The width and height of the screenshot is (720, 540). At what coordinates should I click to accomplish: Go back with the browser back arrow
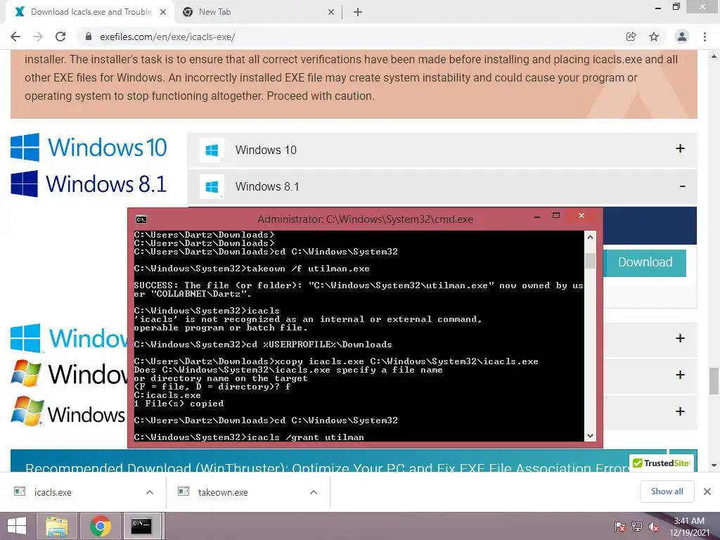pos(15,37)
